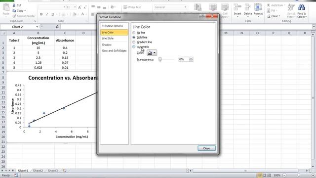This screenshot has height=178, width=316.
Task: Click column header N
Action: [241, 33]
